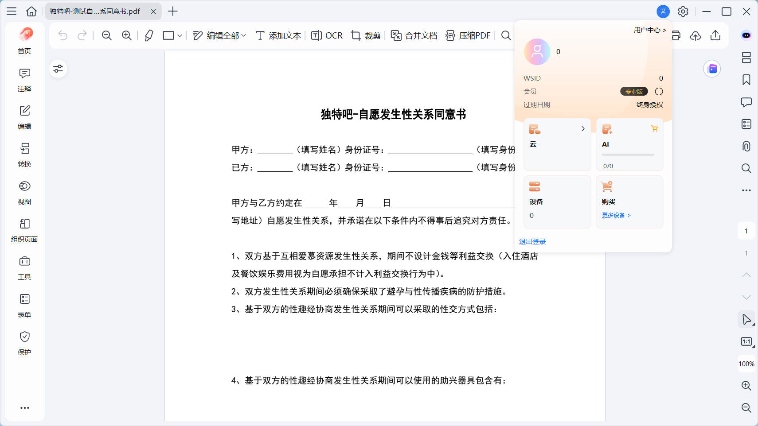Click the 退出登录 logout link
Screen dimensions: 758x426
531,241
